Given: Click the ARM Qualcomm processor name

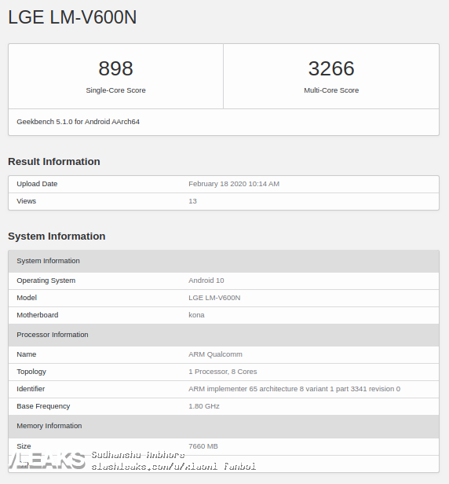Looking at the screenshot, I should click(215, 354).
